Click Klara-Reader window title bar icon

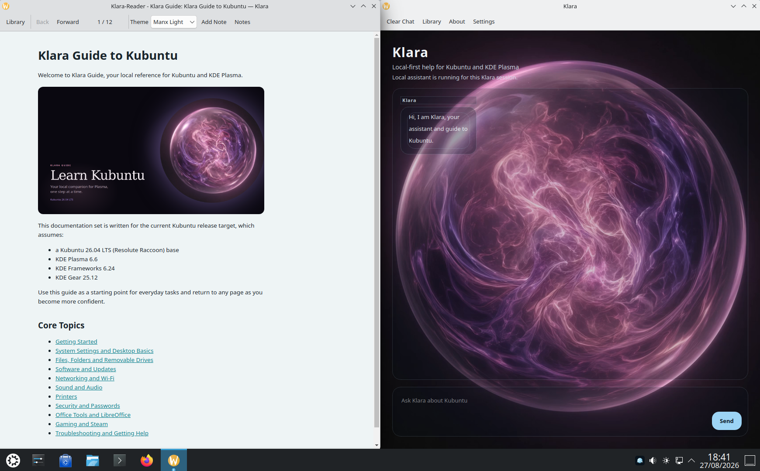[x=6, y=6]
